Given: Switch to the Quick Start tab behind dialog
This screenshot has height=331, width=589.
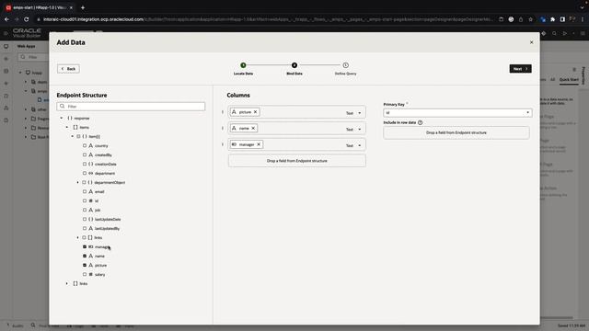Looking at the screenshot, I should point(569,80).
